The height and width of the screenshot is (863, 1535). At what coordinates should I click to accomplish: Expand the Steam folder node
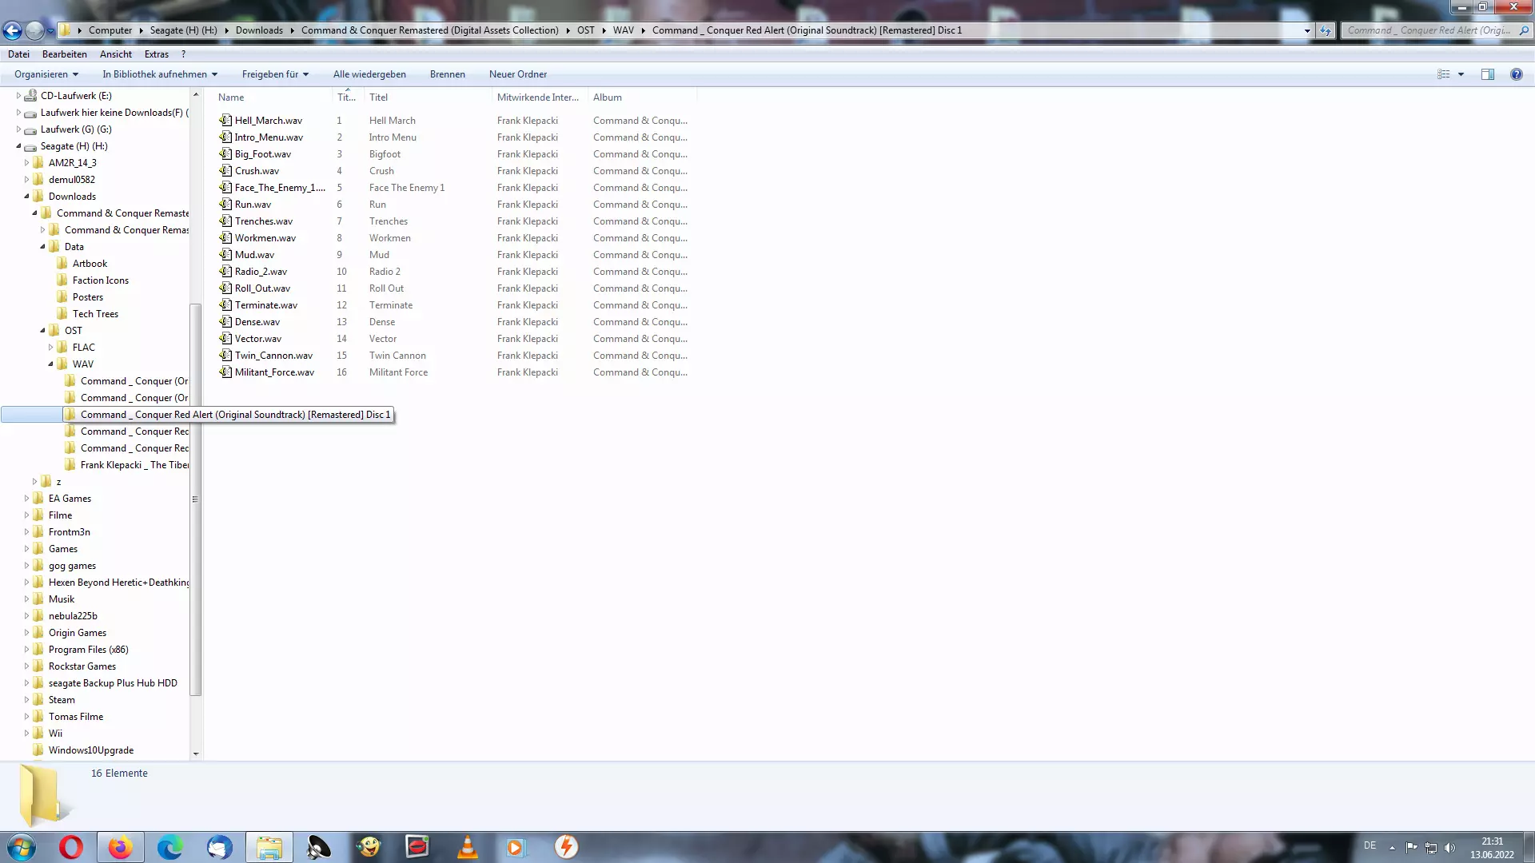(26, 700)
